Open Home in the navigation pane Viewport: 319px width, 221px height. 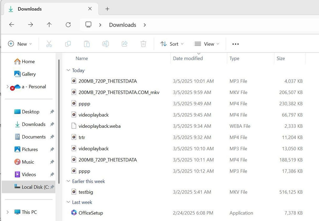25,61
